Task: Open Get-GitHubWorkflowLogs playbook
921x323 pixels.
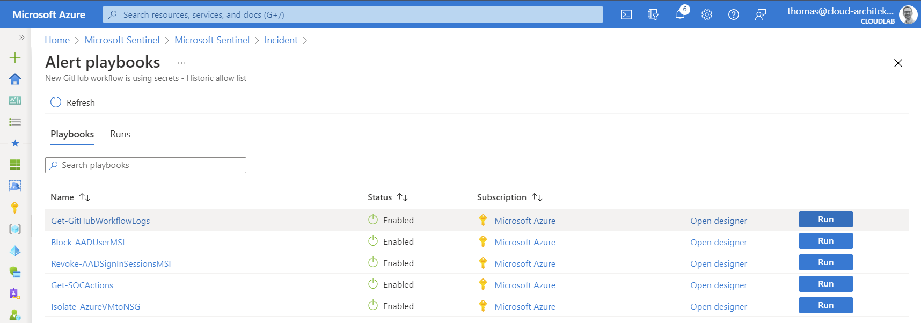Action: [x=100, y=221]
